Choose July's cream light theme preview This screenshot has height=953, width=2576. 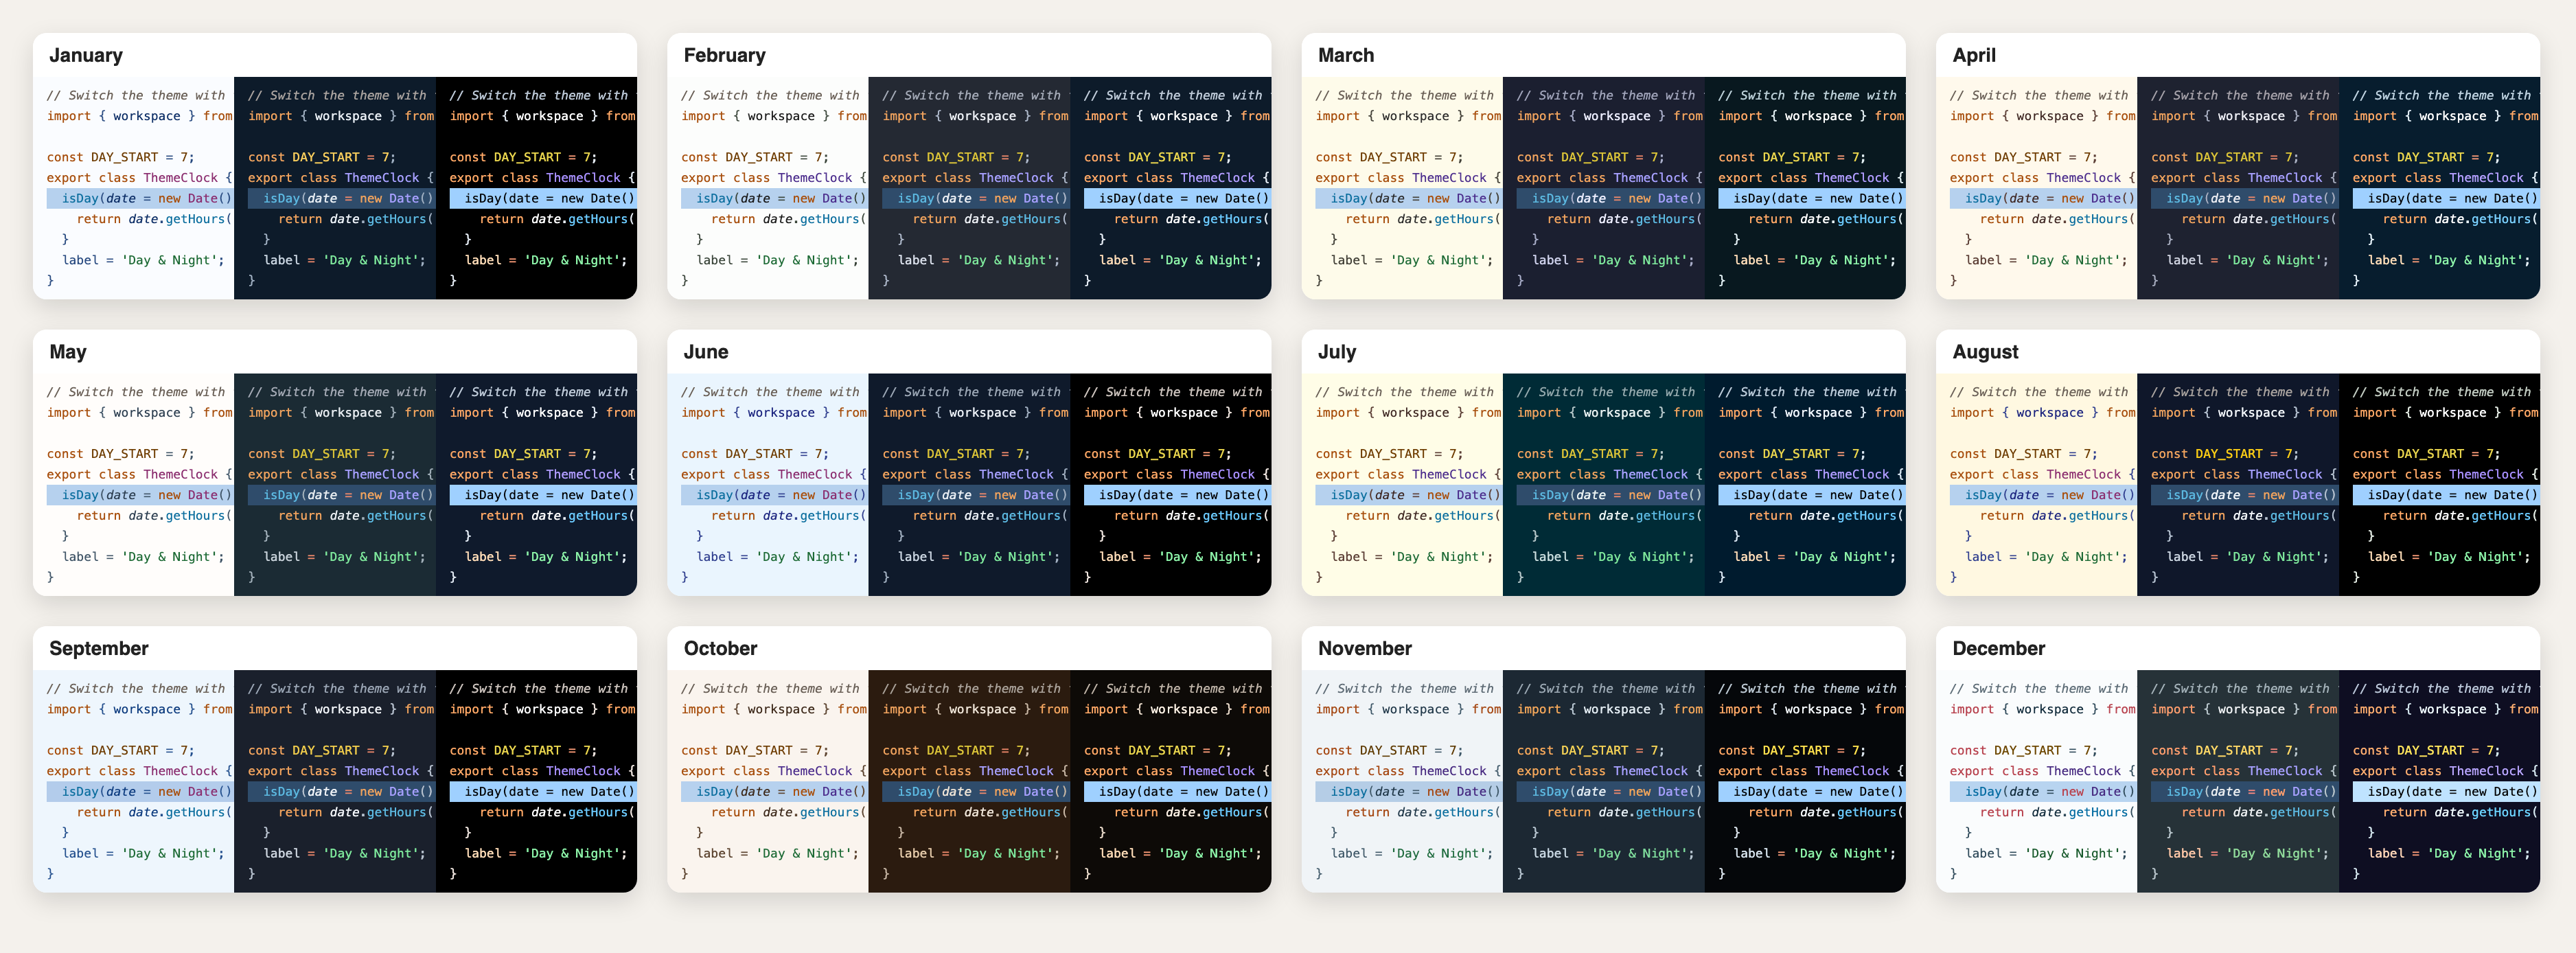(1402, 485)
